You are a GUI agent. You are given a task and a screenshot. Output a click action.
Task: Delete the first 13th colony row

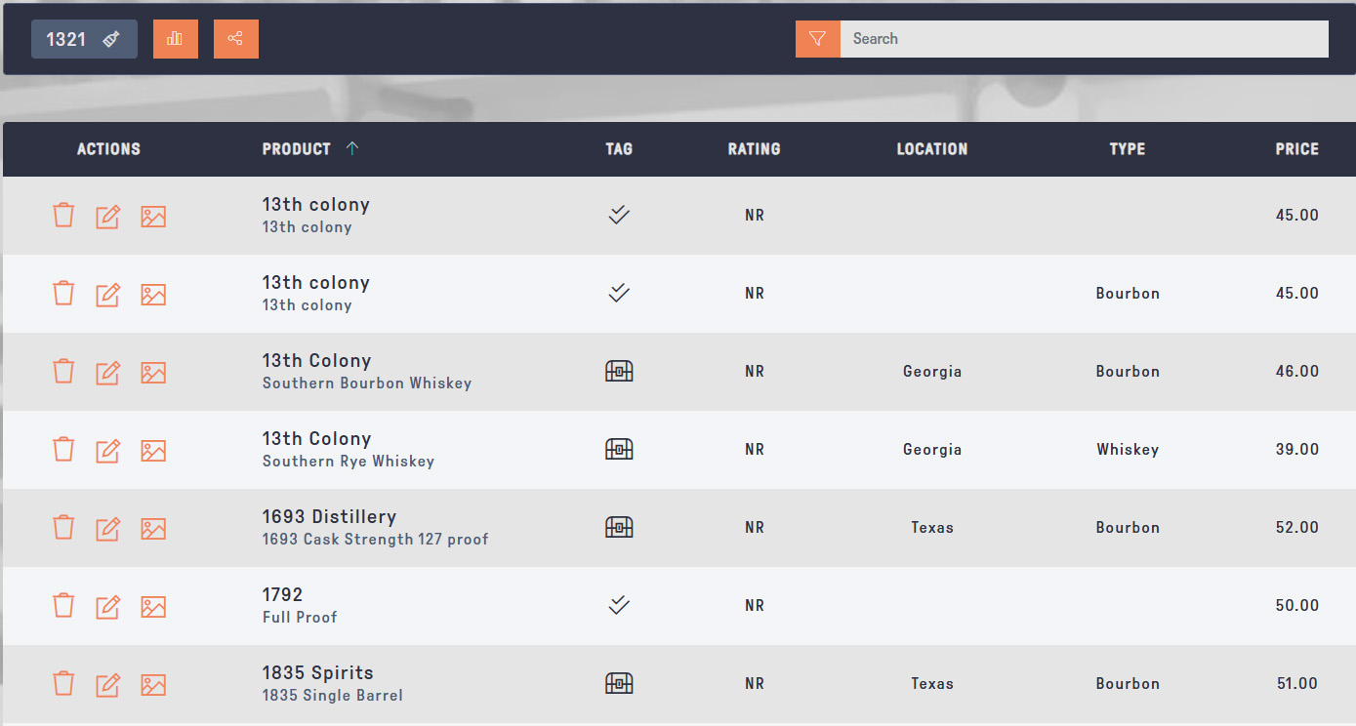pyautogui.click(x=63, y=216)
